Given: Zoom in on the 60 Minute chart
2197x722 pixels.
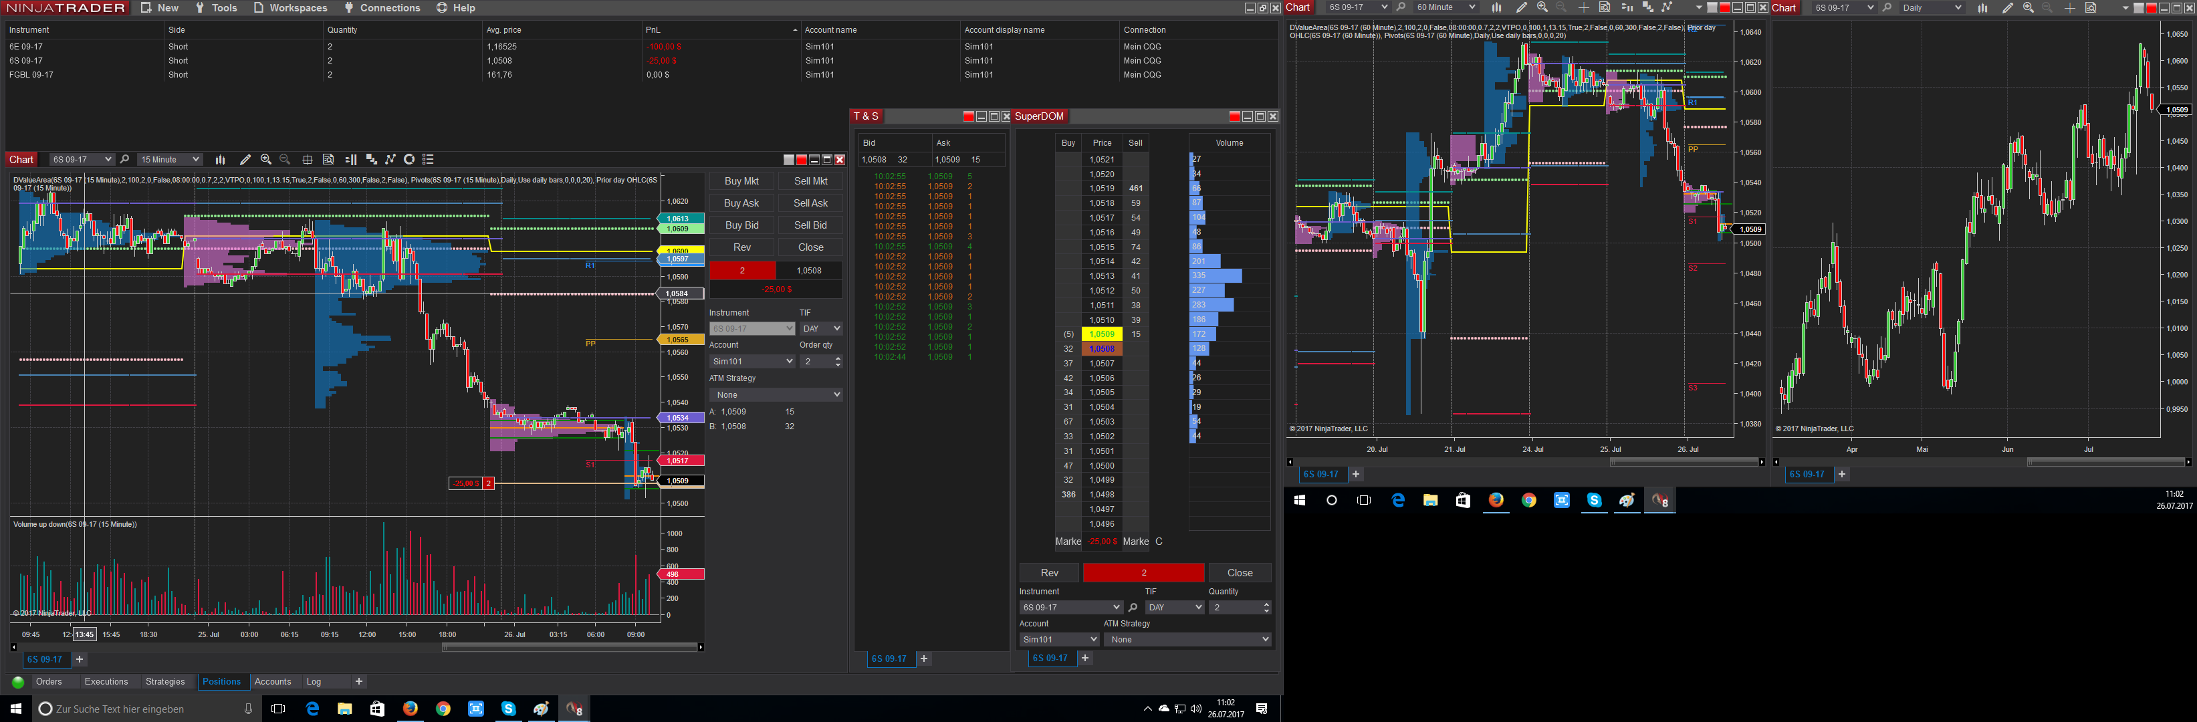Looking at the screenshot, I should click(1542, 7).
